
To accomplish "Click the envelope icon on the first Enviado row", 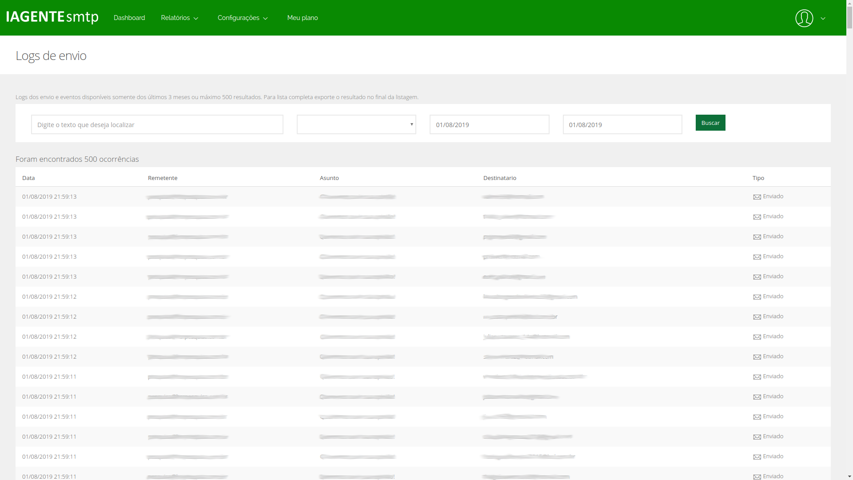I will (756, 196).
